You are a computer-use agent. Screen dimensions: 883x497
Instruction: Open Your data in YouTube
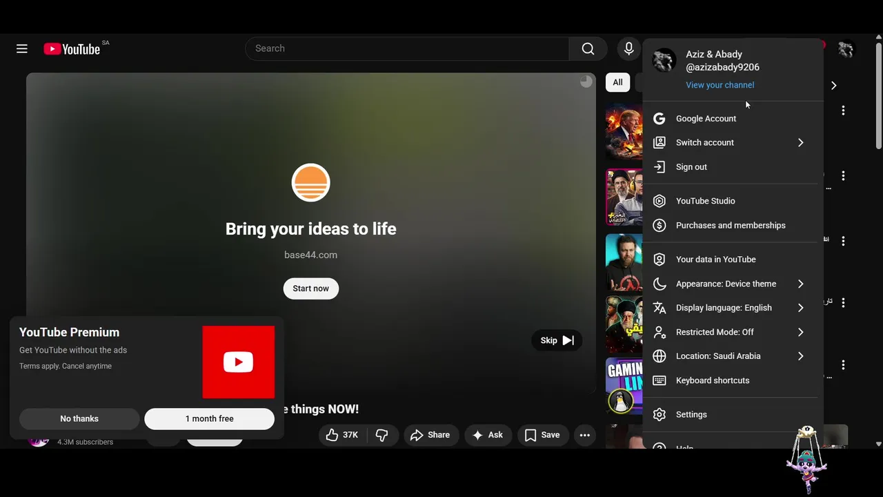733,260
